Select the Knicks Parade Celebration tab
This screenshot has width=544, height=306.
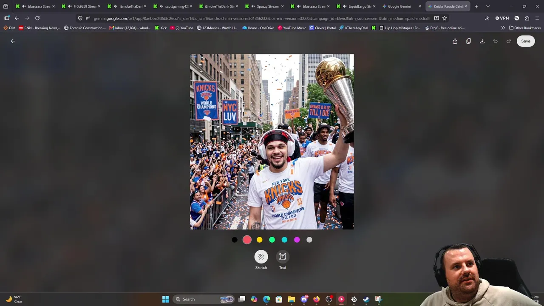(x=448, y=6)
